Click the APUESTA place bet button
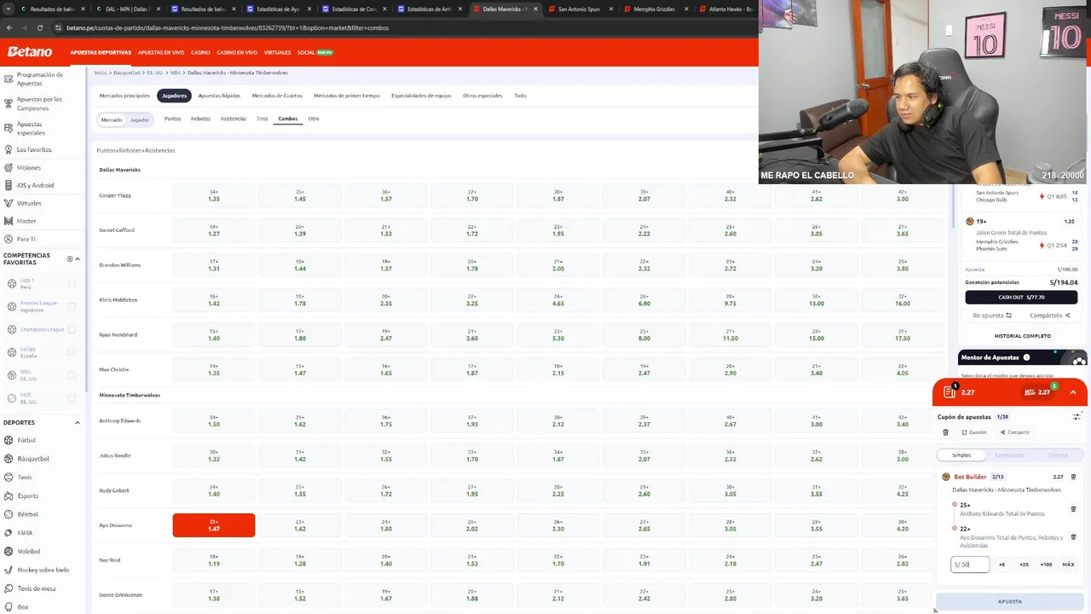 pyautogui.click(x=1010, y=601)
